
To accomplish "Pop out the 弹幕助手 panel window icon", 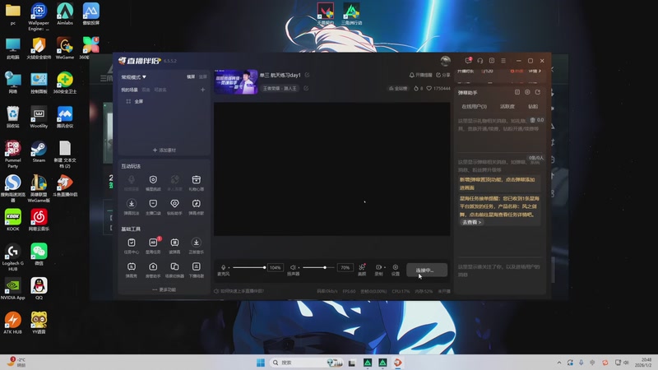I will click(538, 92).
